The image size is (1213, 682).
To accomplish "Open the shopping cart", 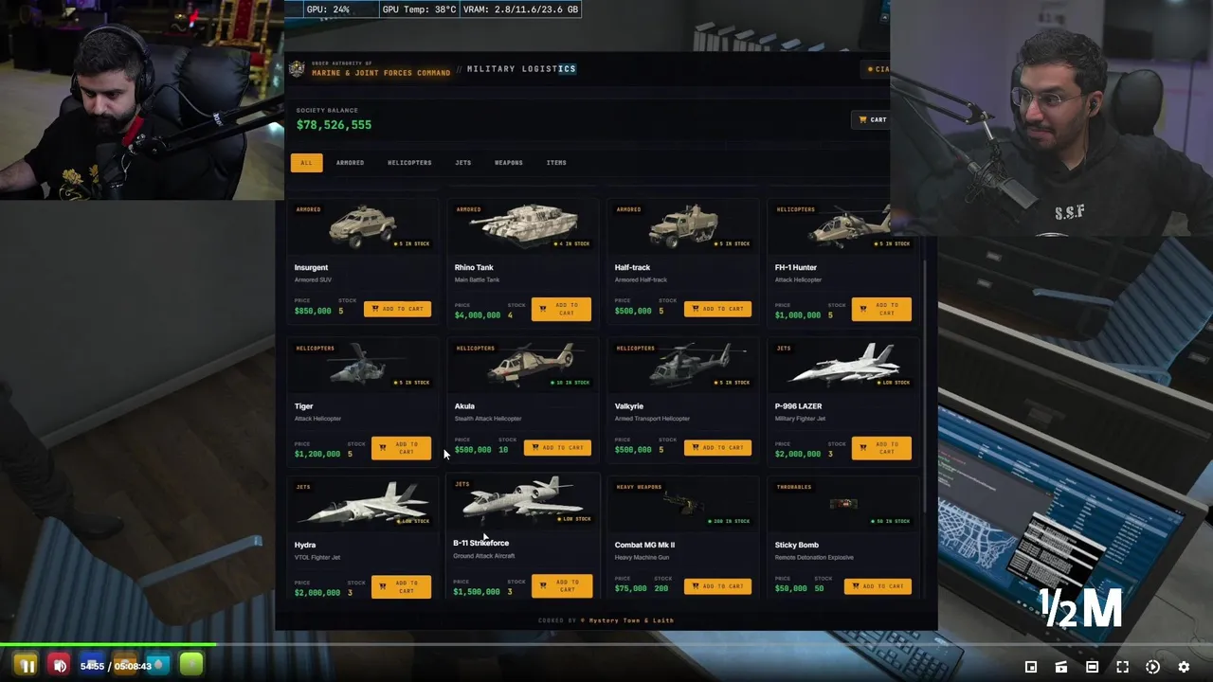I will tap(872, 119).
